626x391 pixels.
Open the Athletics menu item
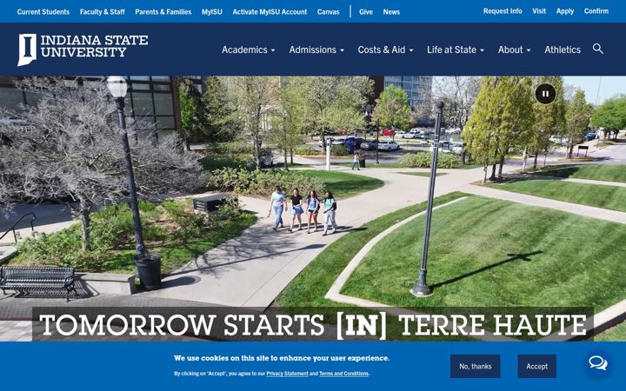pyautogui.click(x=563, y=50)
